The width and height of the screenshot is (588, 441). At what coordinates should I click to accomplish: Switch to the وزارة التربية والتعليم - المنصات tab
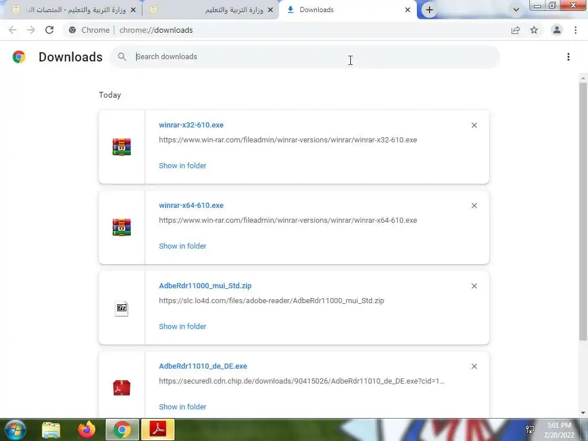click(71, 10)
